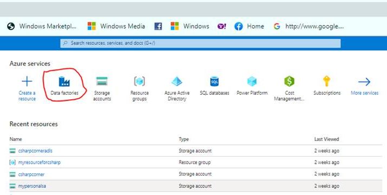Viewport: 387px width, 195px height.
Task: Open Storage accounts service icon
Action: pos(102,81)
